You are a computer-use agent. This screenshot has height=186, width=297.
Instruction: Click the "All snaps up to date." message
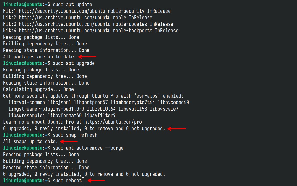coord(30,141)
